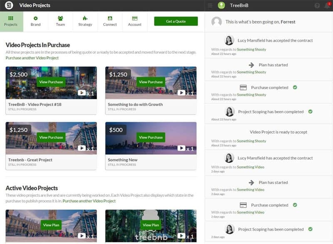The width and height of the screenshot is (333, 244).
Task: Open Something Shooty link under the top contract accepted entry
Action: coord(251,49)
